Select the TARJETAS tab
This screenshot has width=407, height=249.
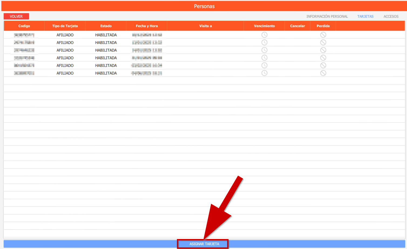(x=365, y=16)
